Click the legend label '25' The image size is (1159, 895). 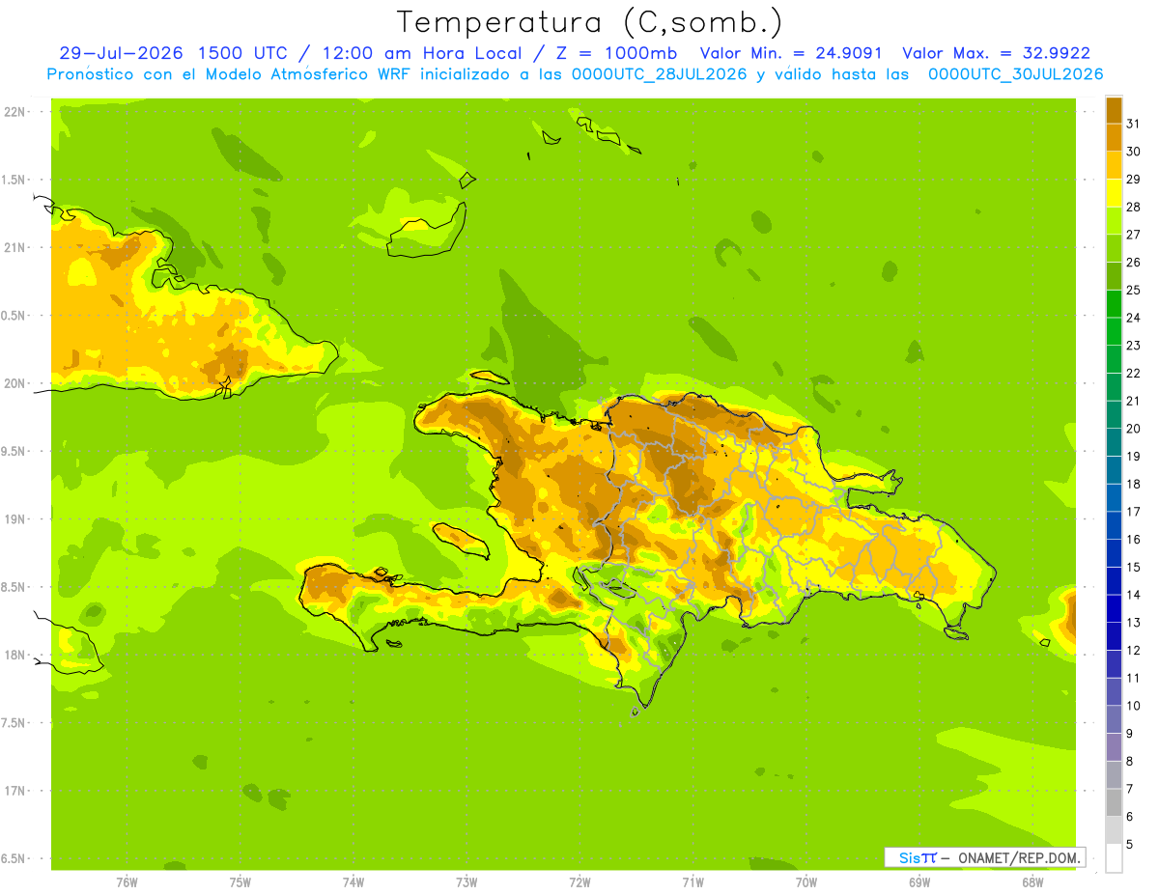pos(1133,290)
